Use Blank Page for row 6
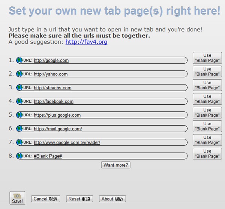Image resolution: width=225 pixels, height=209 pixels. pyautogui.click(x=207, y=126)
